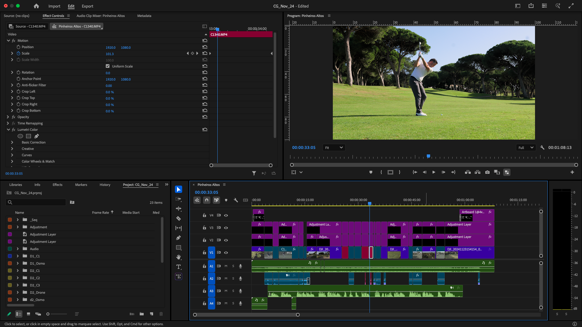Select the Hand tool
Screen dimensions: 582x327
click(179, 257)
